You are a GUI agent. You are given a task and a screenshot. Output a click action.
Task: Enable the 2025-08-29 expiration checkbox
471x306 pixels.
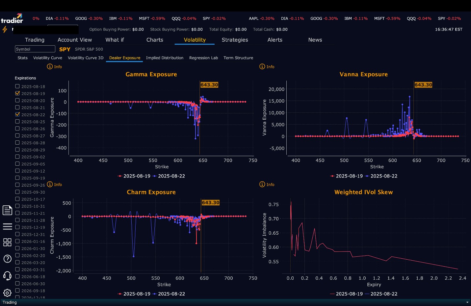pyautogui.click(x=17, y=150)
